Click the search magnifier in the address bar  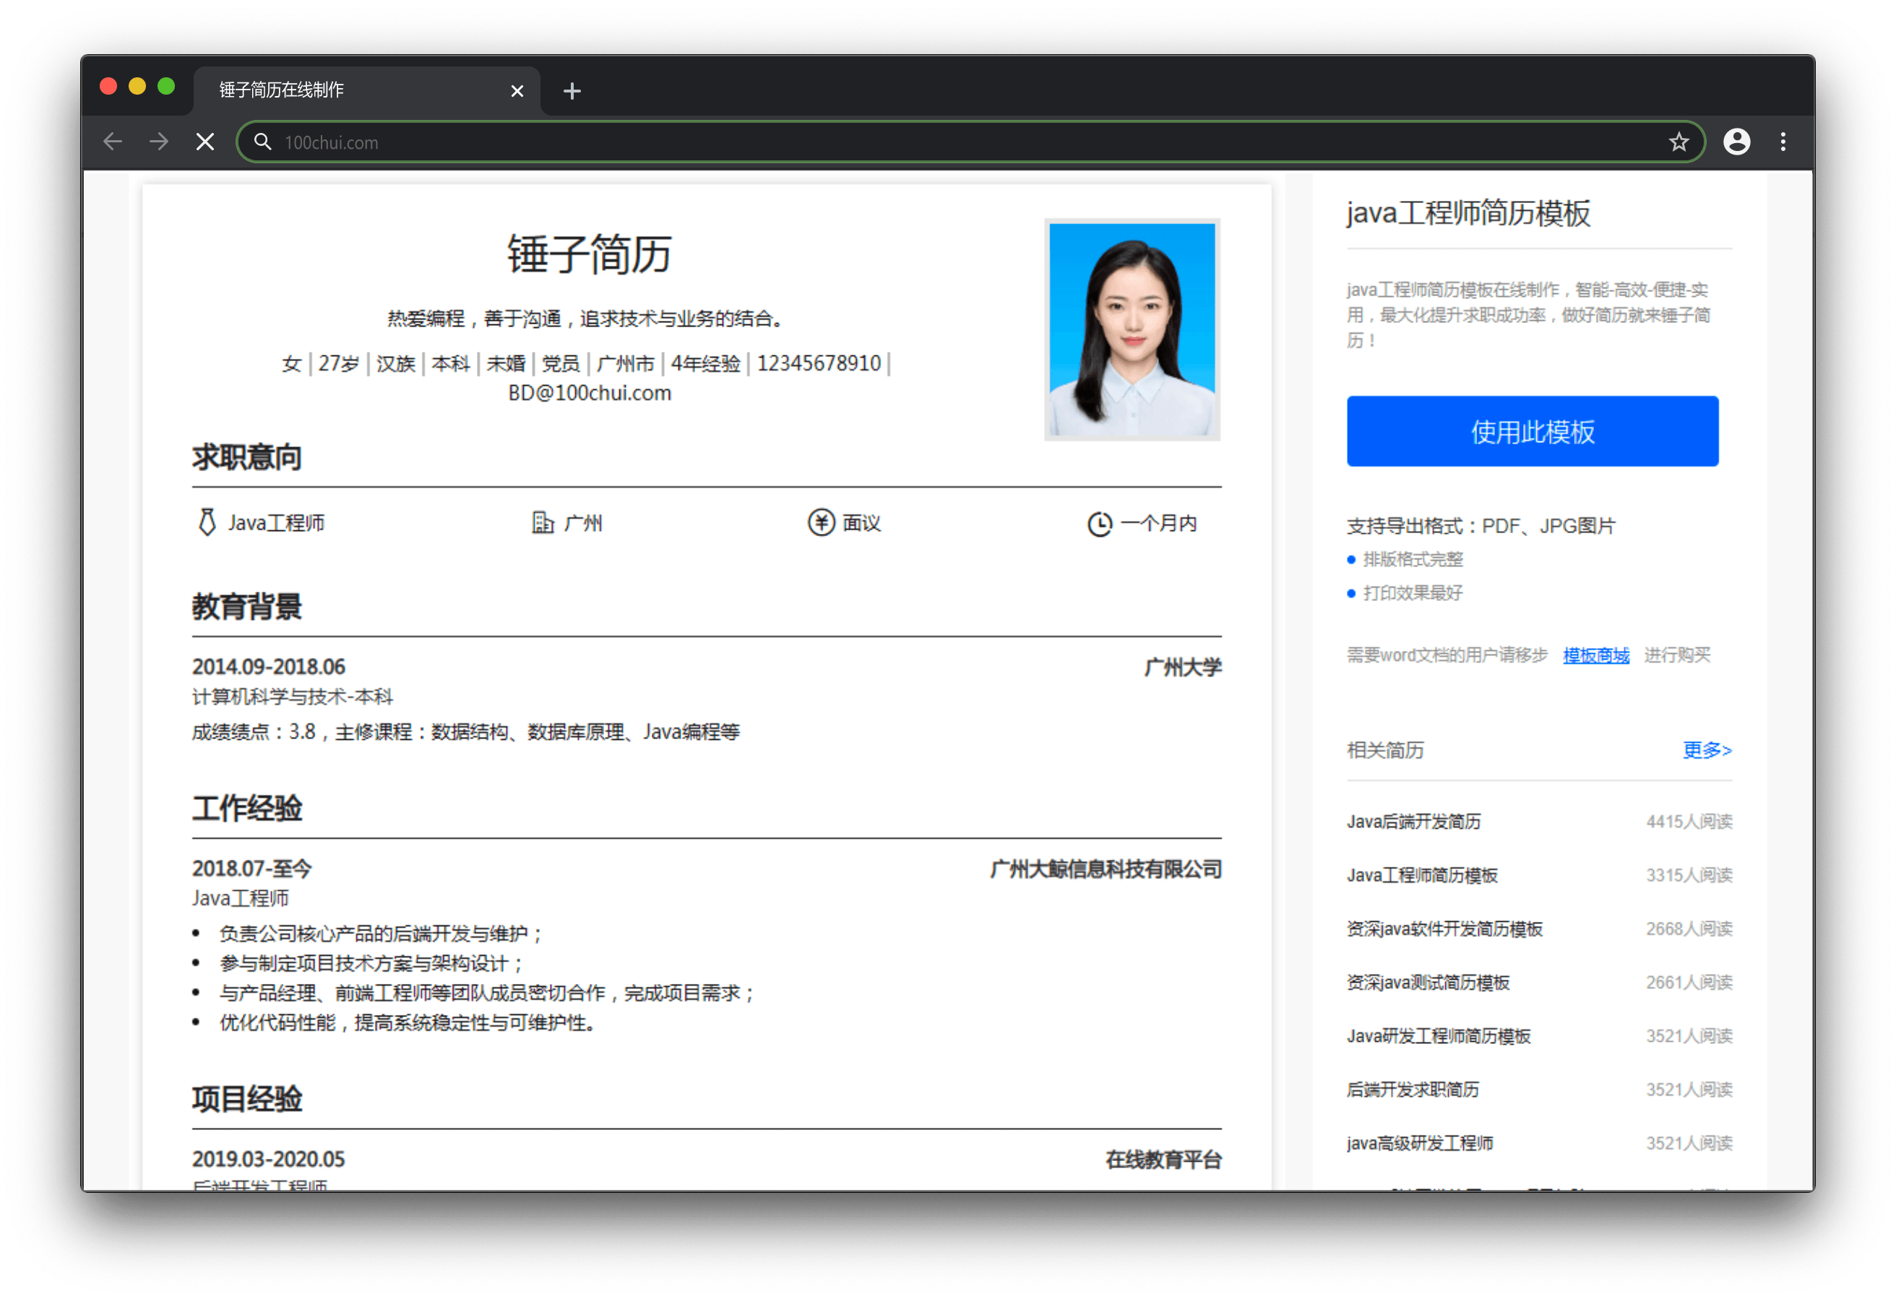pyautogui.click(x=262, y=142)
